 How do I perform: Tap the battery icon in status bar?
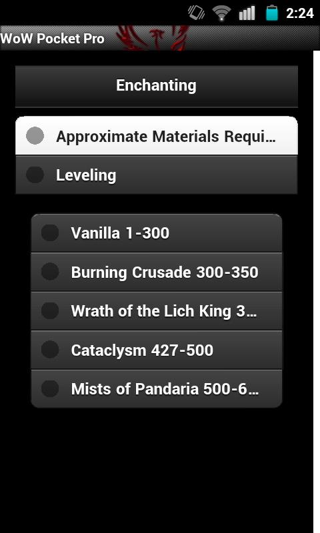point(272,13)
